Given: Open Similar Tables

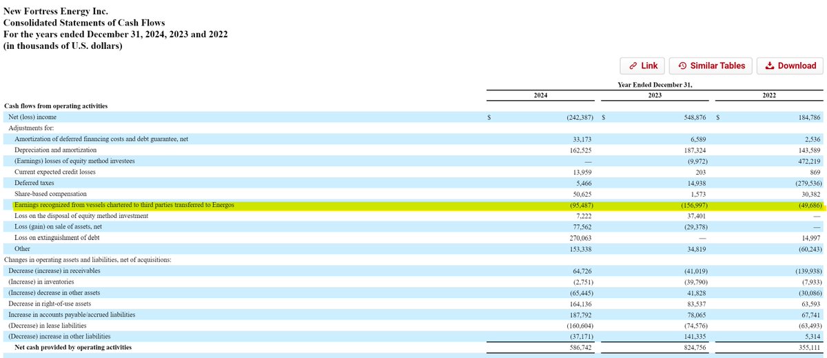Looking at the screenshot, I should point(711,66).
